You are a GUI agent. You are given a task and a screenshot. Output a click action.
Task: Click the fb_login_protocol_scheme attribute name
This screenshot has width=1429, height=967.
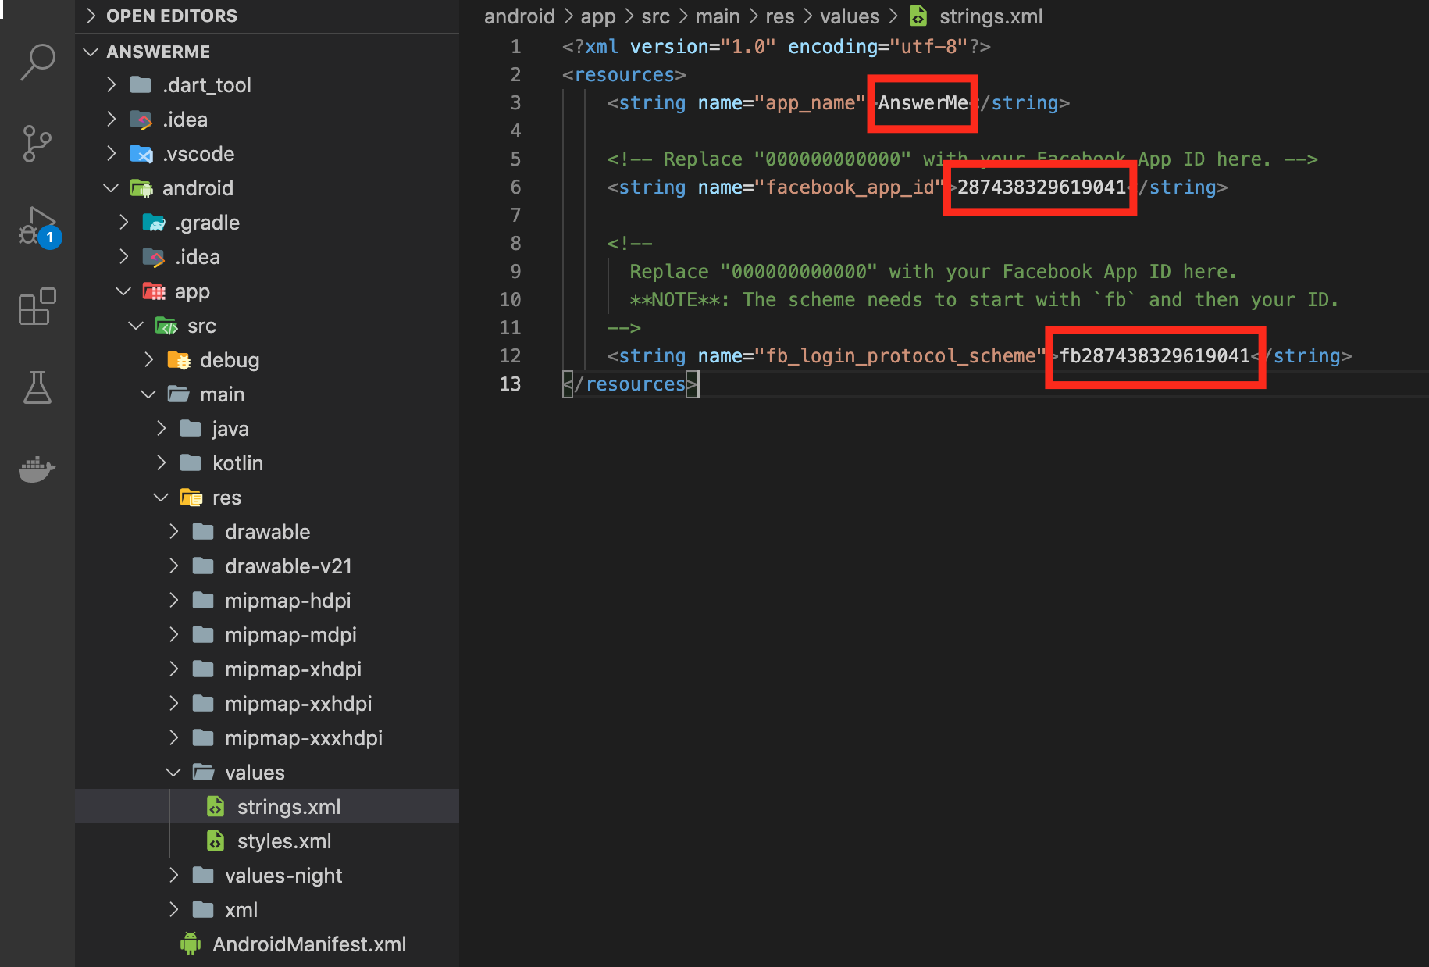click(900, 355)
